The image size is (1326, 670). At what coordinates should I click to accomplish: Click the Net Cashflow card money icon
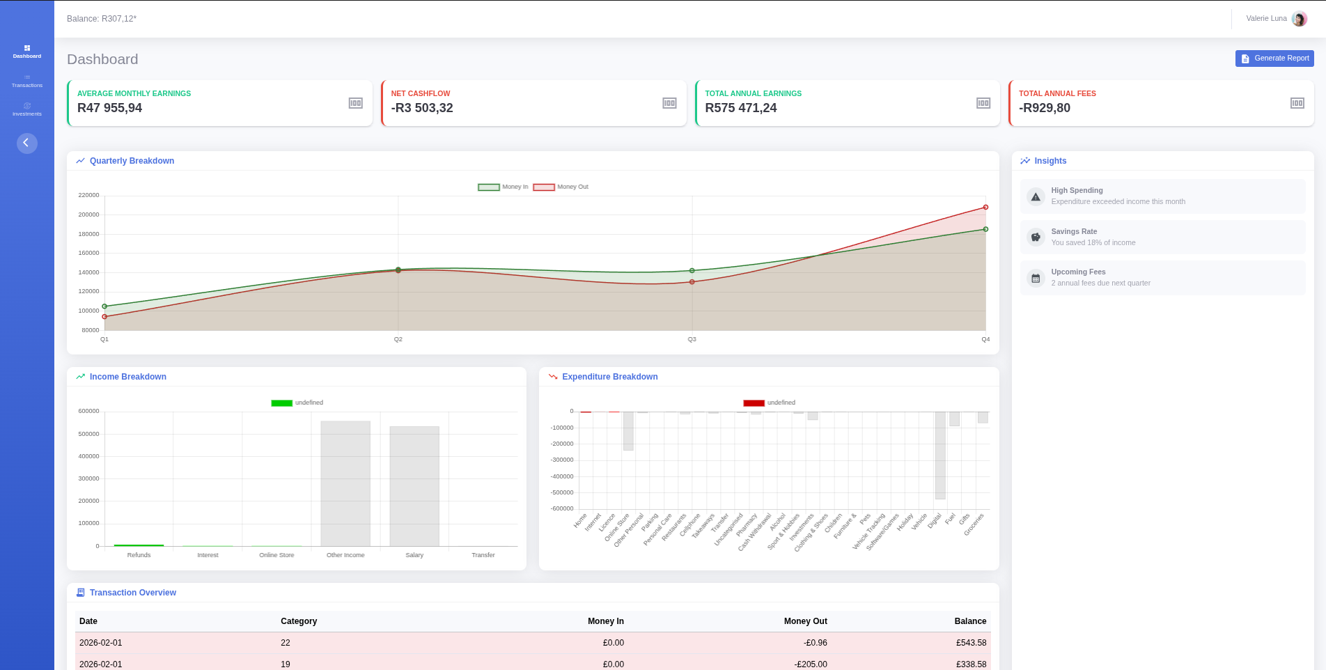tap(669, 103)
